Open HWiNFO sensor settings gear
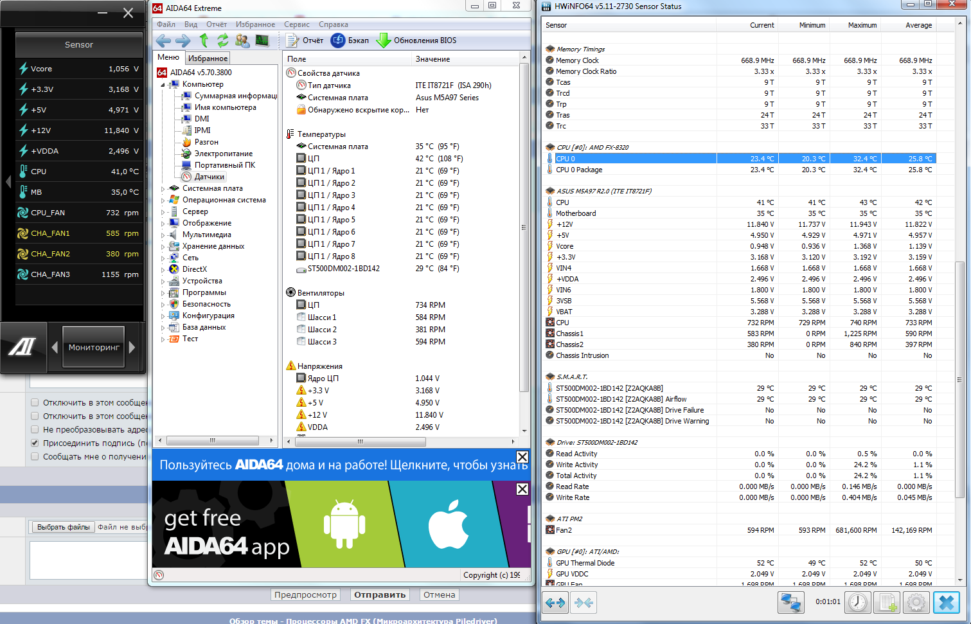Image resolution: width=971 pixels, height=624 pixels. 916,603
